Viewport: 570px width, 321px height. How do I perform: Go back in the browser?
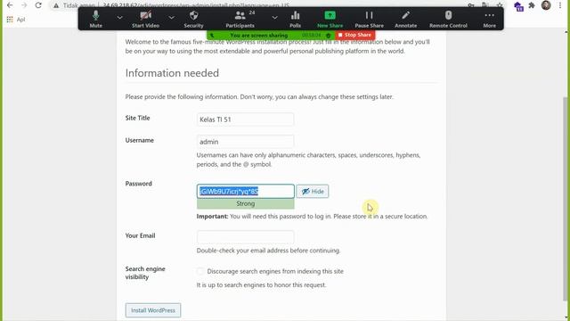tap(10, 5)
